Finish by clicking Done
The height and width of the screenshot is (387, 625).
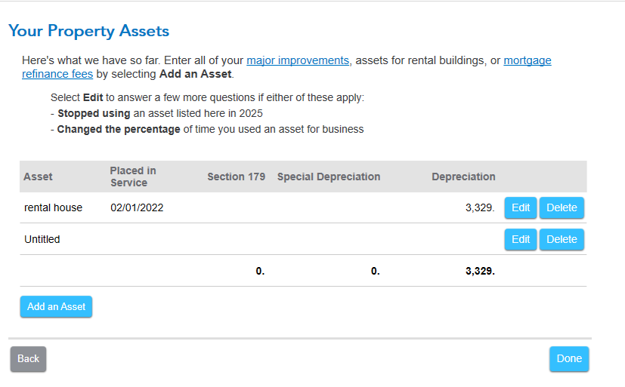(569, 359)
